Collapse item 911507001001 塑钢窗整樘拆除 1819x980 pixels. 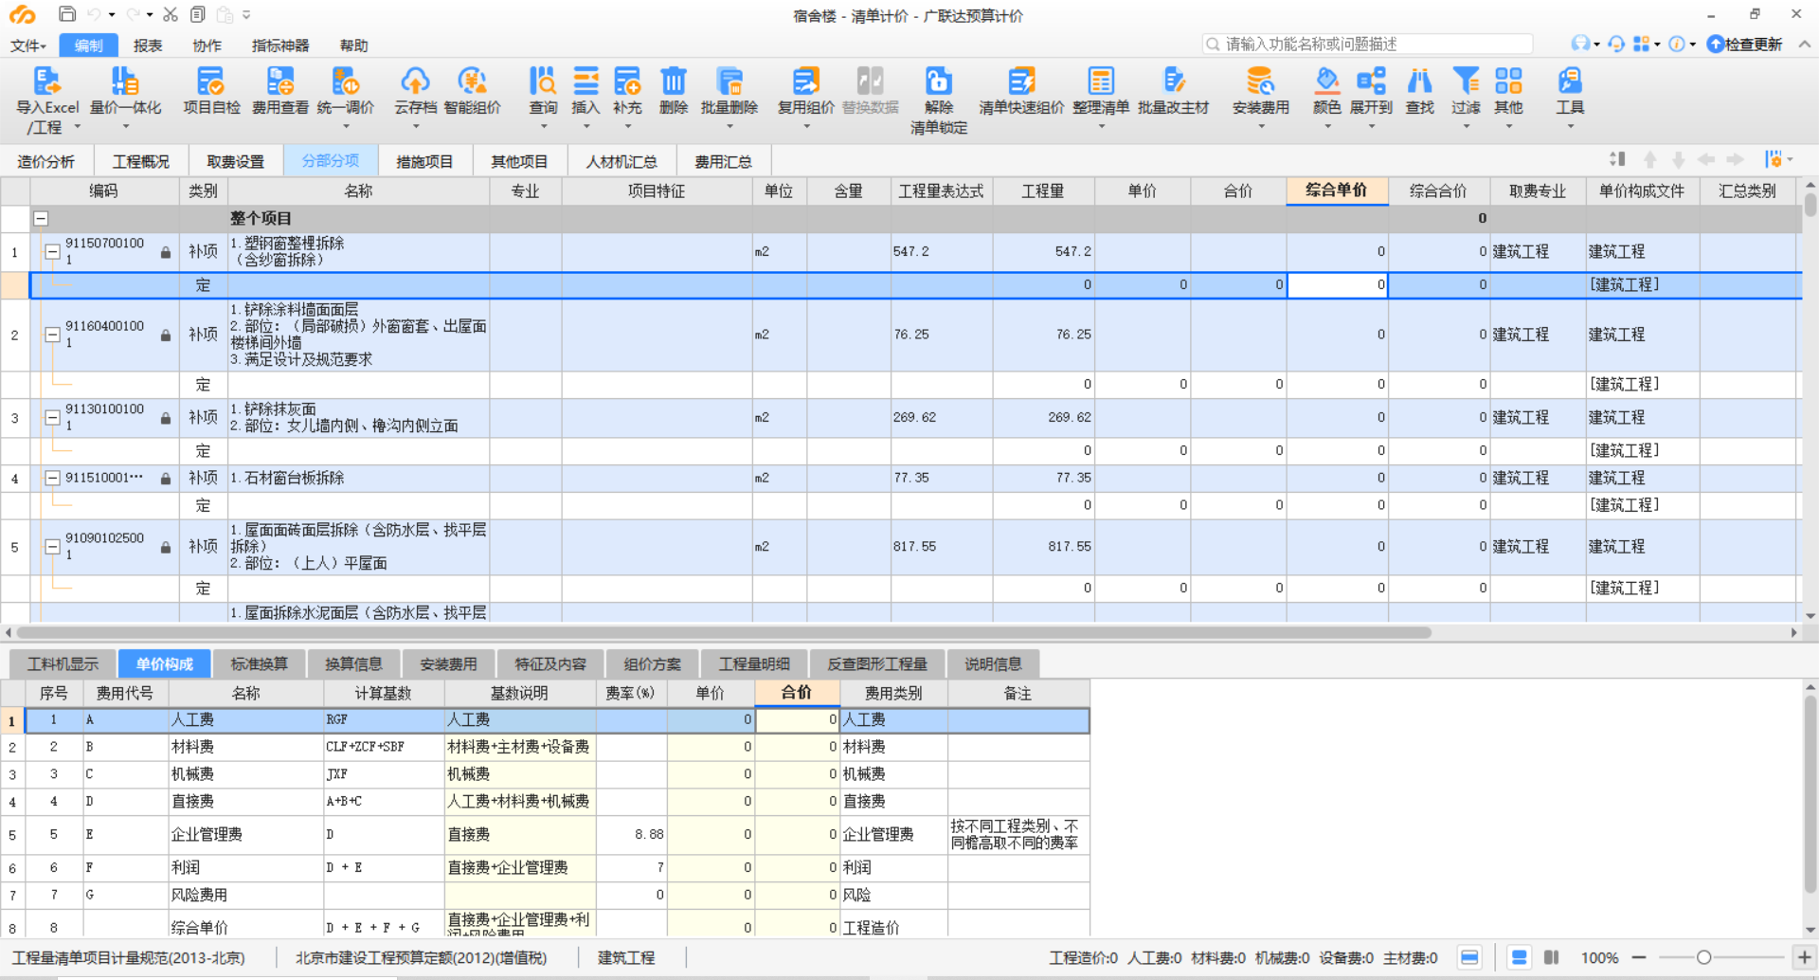(53, 252)
